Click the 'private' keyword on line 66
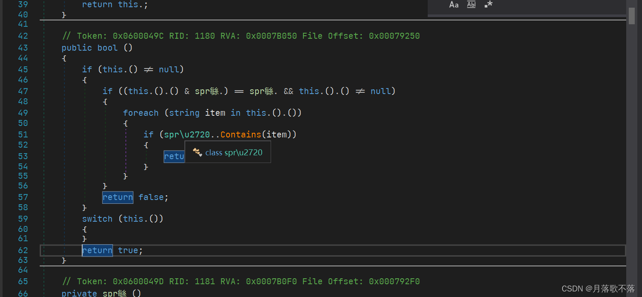Screen dimensions: 642x297 (79, 293)
